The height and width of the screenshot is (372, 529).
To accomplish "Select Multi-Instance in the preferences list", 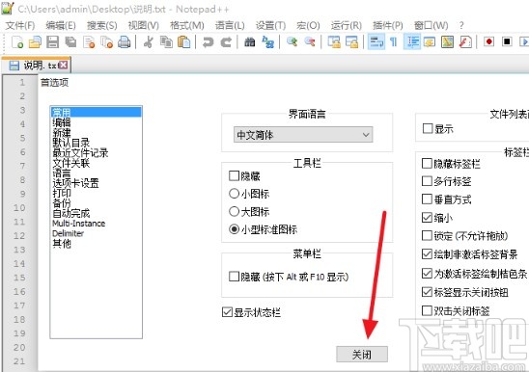I will click(x=97, y=224).
